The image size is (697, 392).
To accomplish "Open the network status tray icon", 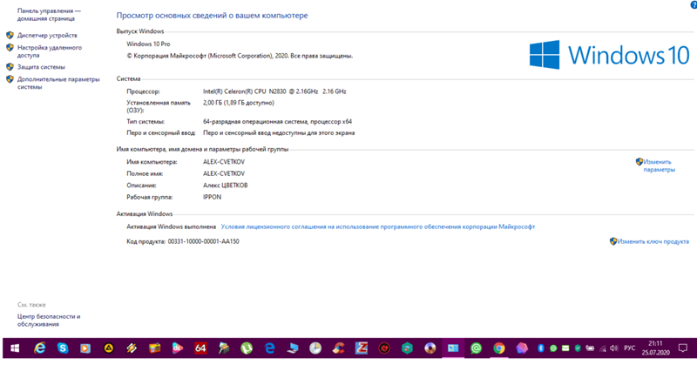I will coord(602,348).
